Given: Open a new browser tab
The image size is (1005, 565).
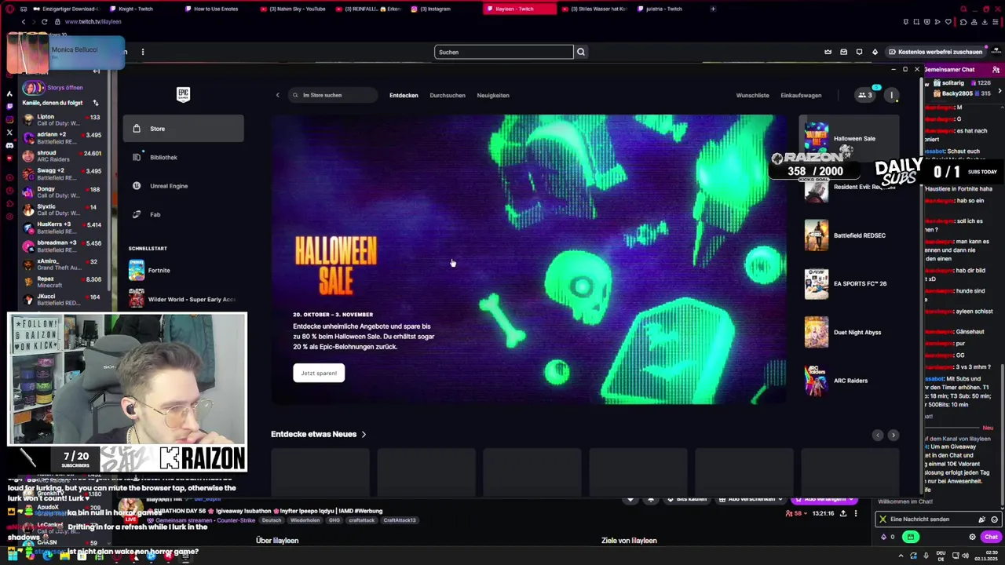Looking at the screenshot, I should pyautogui.click(x=713, y=9).
